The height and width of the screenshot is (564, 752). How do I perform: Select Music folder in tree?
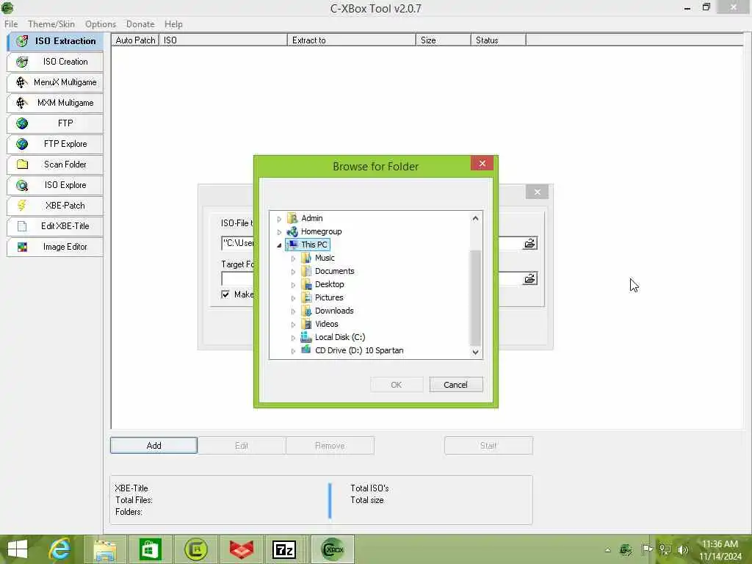[325, 258]
